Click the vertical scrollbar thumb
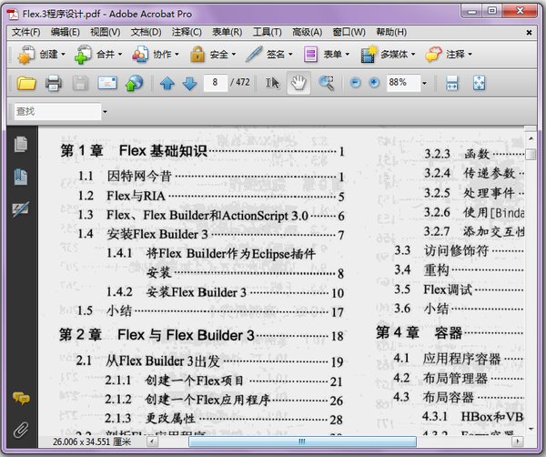Screen dimensions: 546x457 tap(531, 154)
